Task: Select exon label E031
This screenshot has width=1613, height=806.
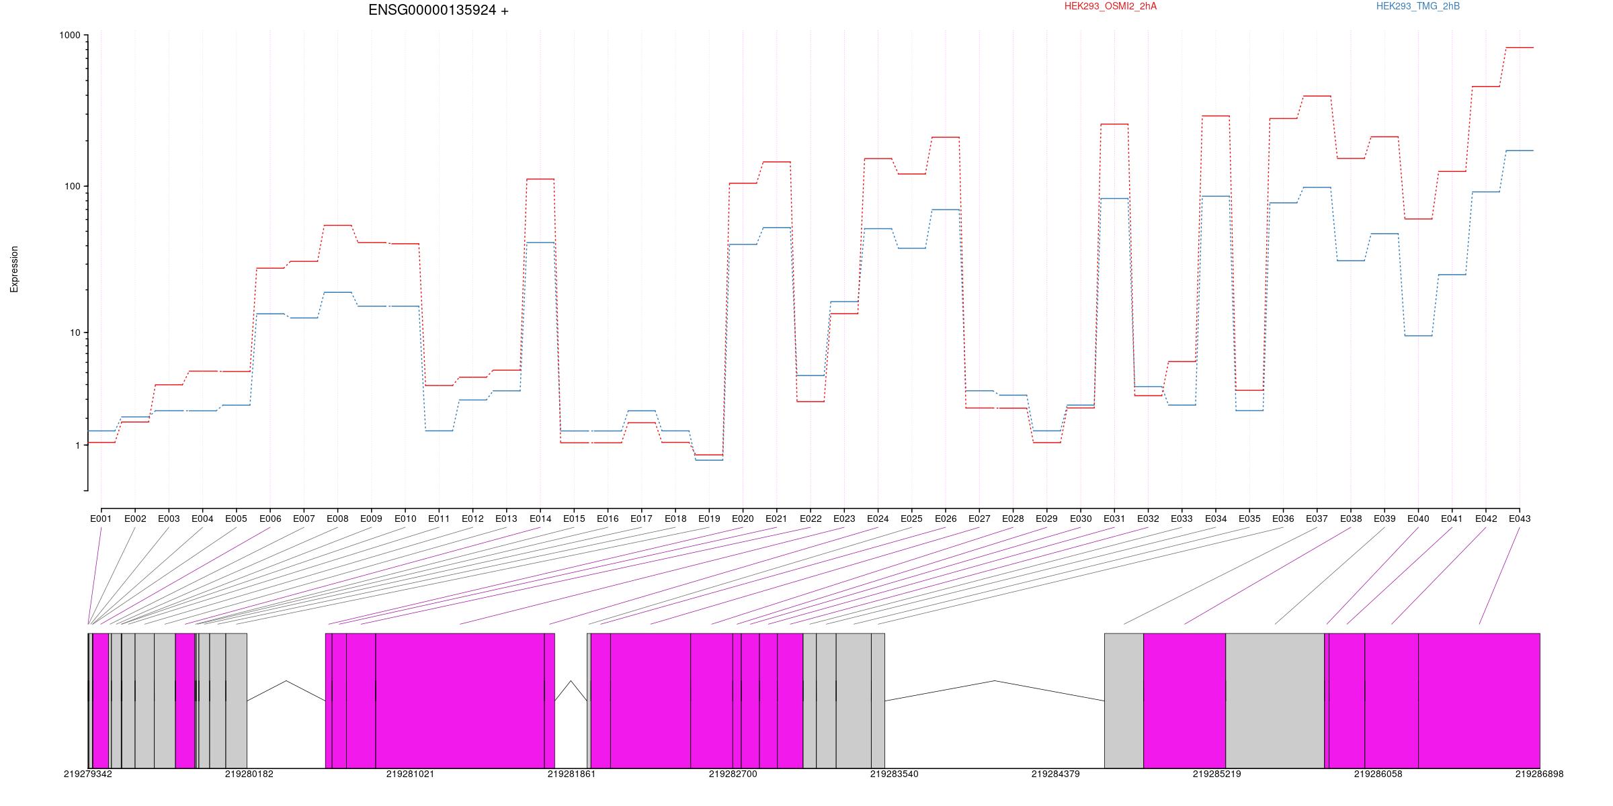Action: 1114,519
